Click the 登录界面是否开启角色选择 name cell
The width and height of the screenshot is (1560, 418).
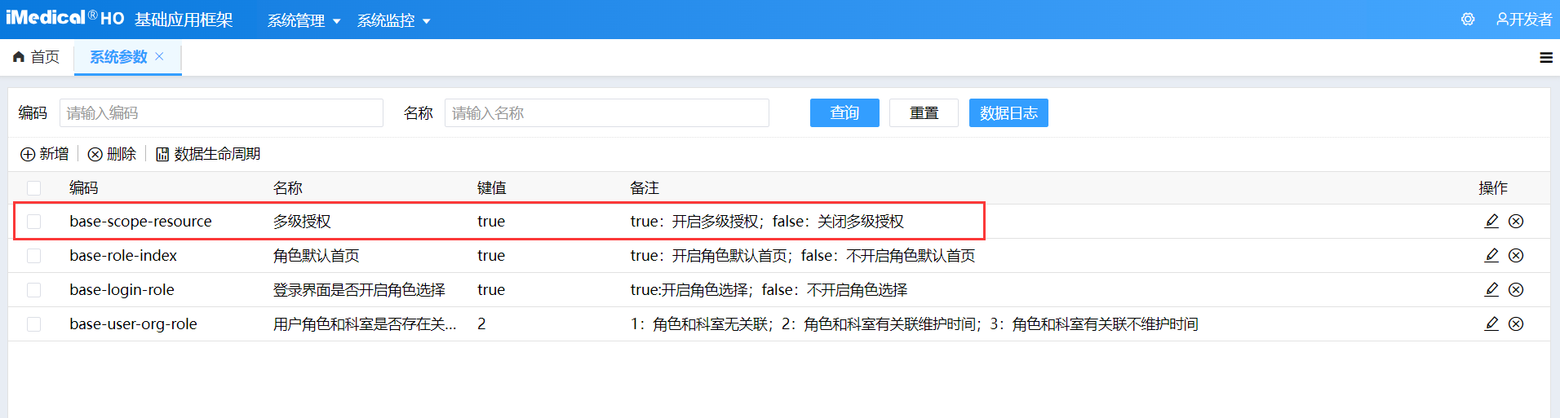(x=359, y=289)
